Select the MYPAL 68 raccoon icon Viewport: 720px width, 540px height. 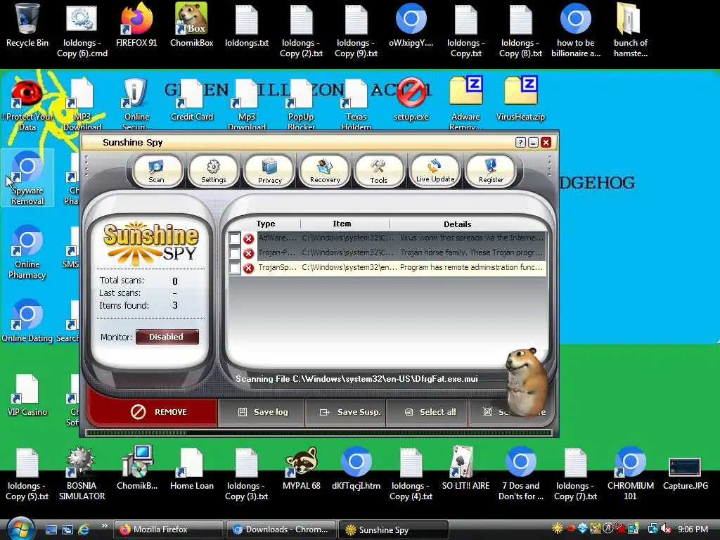tap(302, 468)
